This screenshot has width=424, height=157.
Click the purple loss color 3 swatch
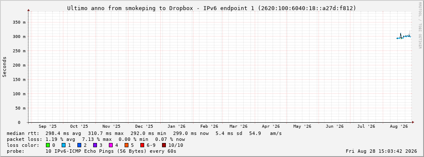pyautogui.click(x=95, y=145)
